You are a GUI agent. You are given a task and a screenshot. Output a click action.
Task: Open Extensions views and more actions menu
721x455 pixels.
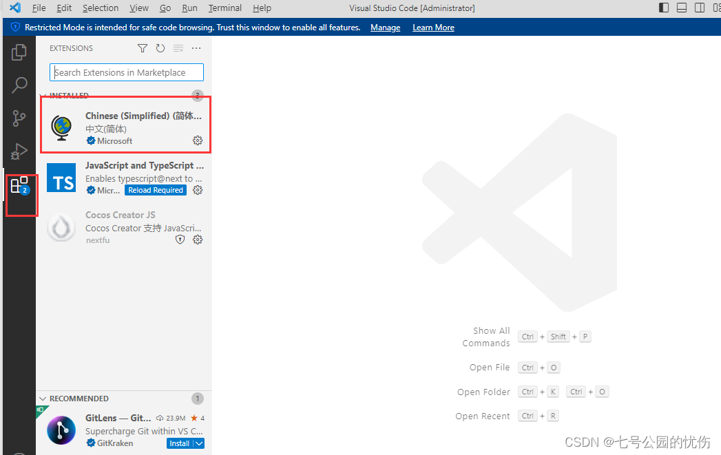tap(196, 48)
